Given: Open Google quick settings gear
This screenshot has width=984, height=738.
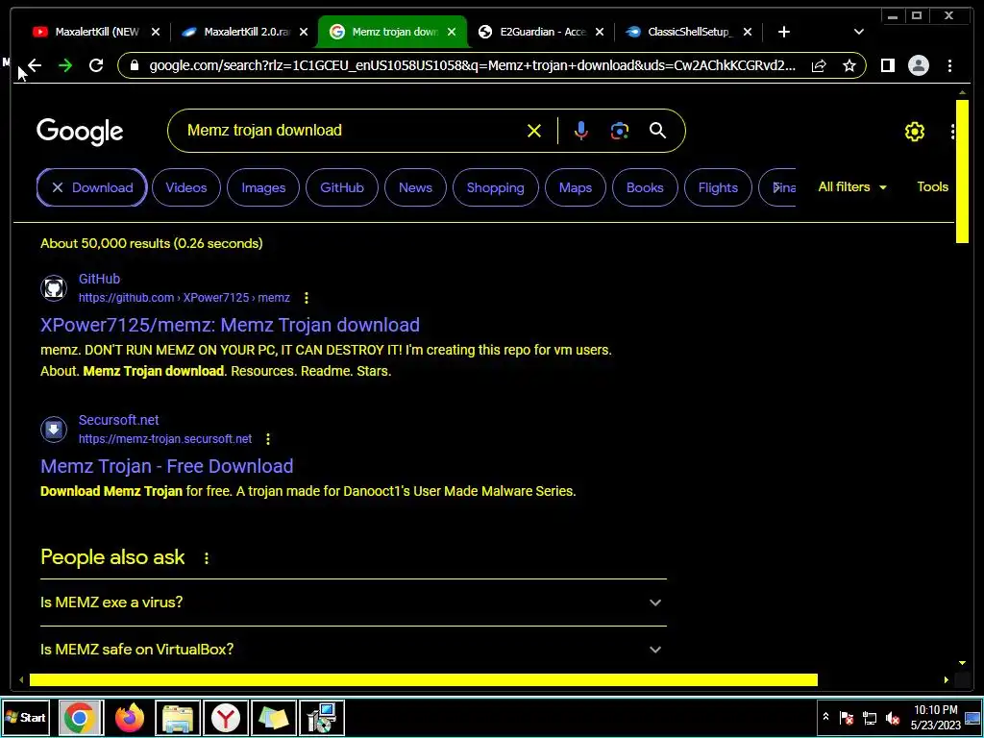Looking at the screenshot, I should pyautogui.click(x=915, y=131).
